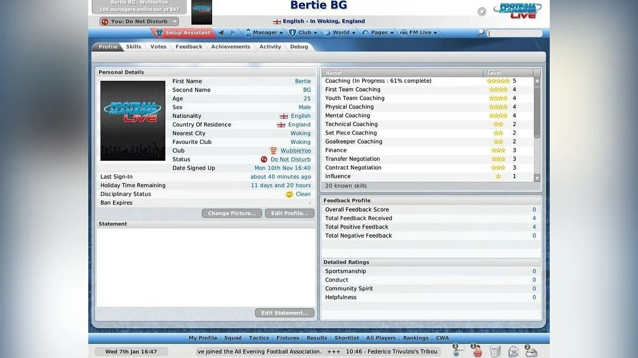Click the profile picture thumbnail

tap(133, 120)
